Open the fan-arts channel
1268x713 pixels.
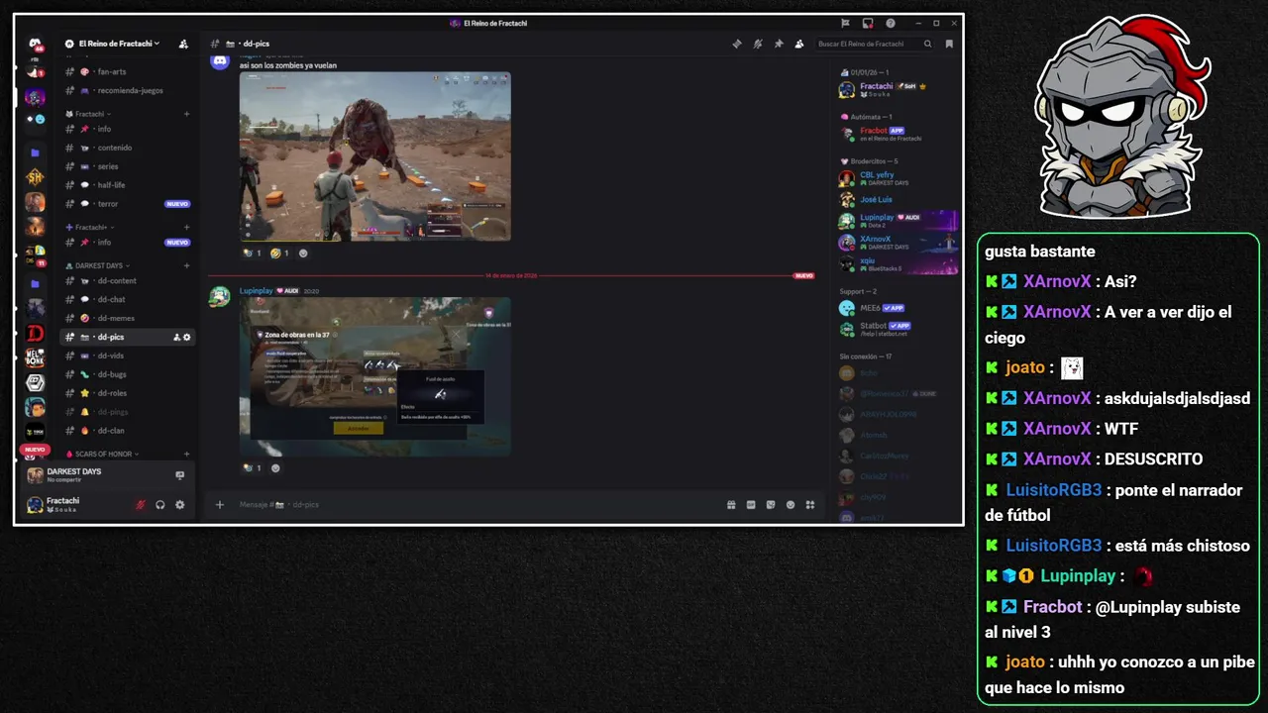pyautogui.click(x=127, y=71)
